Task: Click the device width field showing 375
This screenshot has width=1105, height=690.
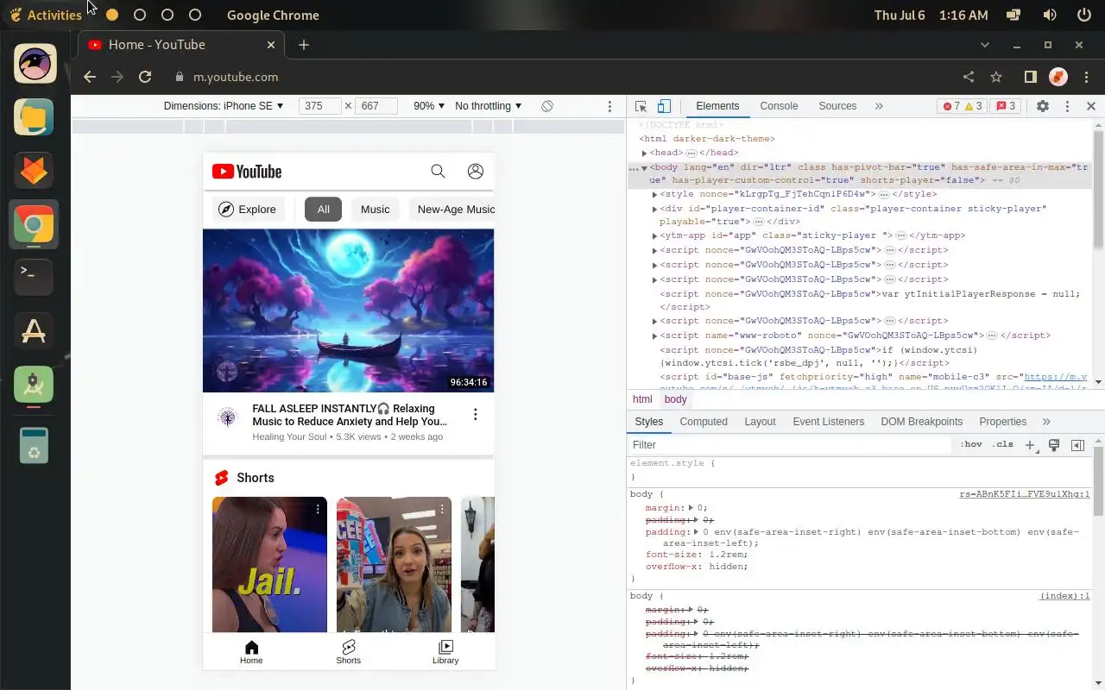Action: 320,106
